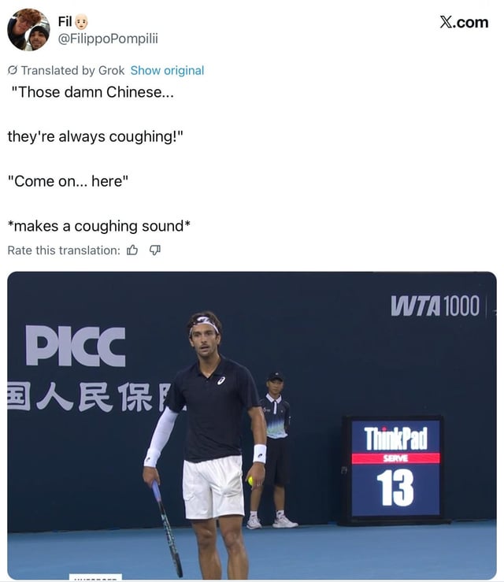The image size is (504, 582).
Task: Click the PICC sponsor banner in video
Action: 76,346
